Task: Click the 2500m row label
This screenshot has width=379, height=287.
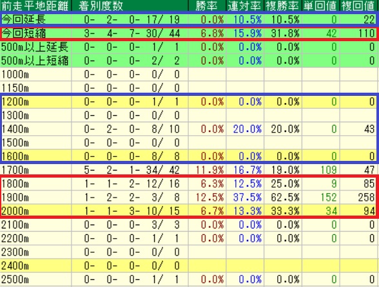Action: click(x=15, y=279)
